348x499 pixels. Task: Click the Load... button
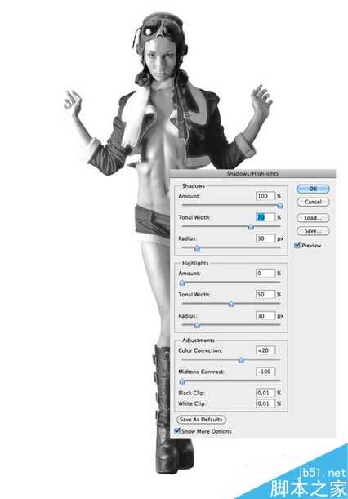coord(313,218)
